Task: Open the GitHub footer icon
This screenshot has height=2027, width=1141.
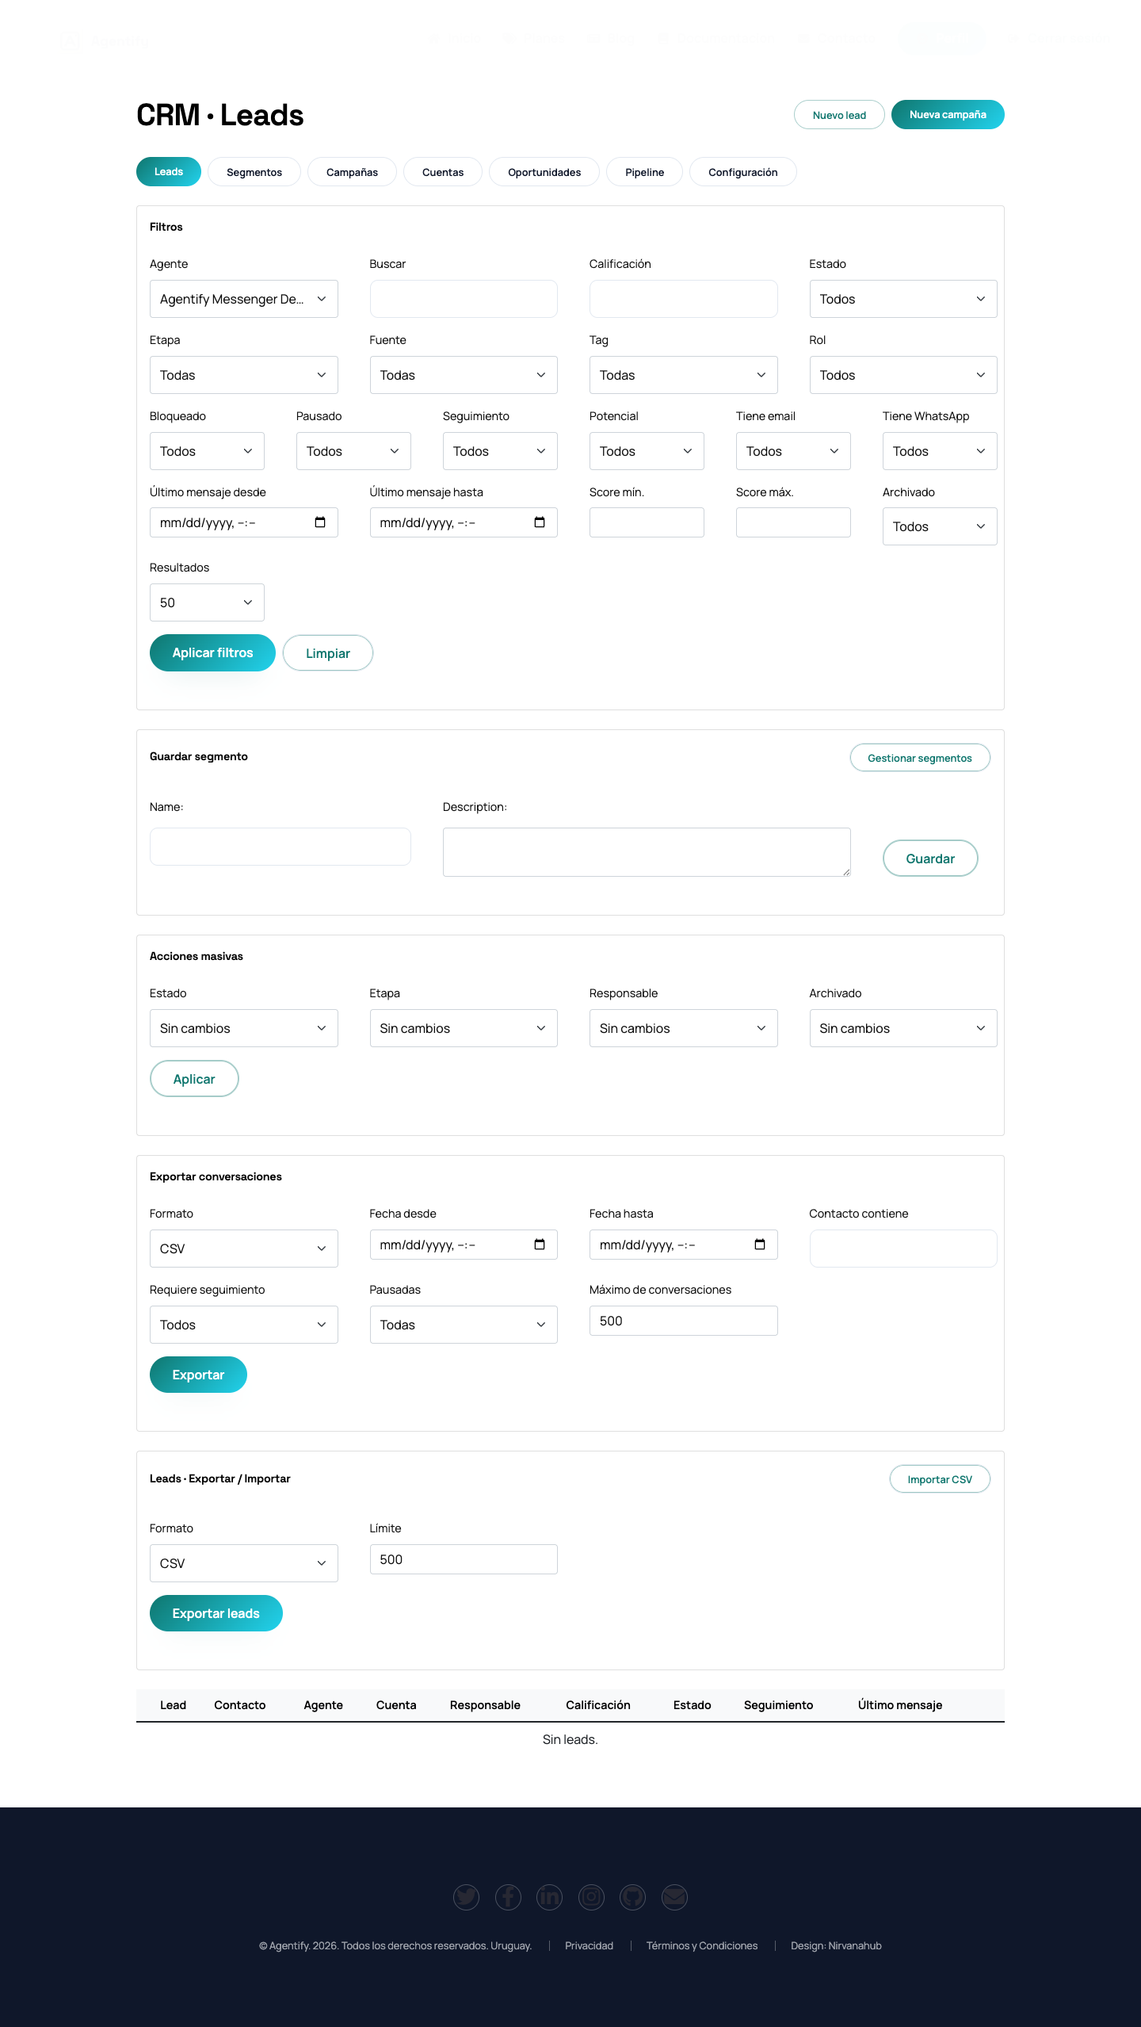Action: coord(632,1897)
